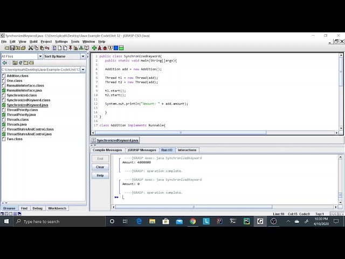
Task: Open the Project menu
Action: pyautogui.click(x=46, y=42)
